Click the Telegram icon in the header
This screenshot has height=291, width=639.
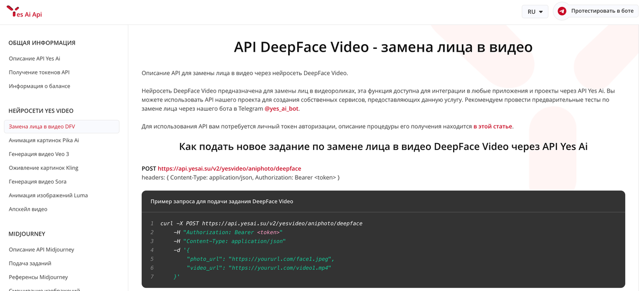(562, 11)
